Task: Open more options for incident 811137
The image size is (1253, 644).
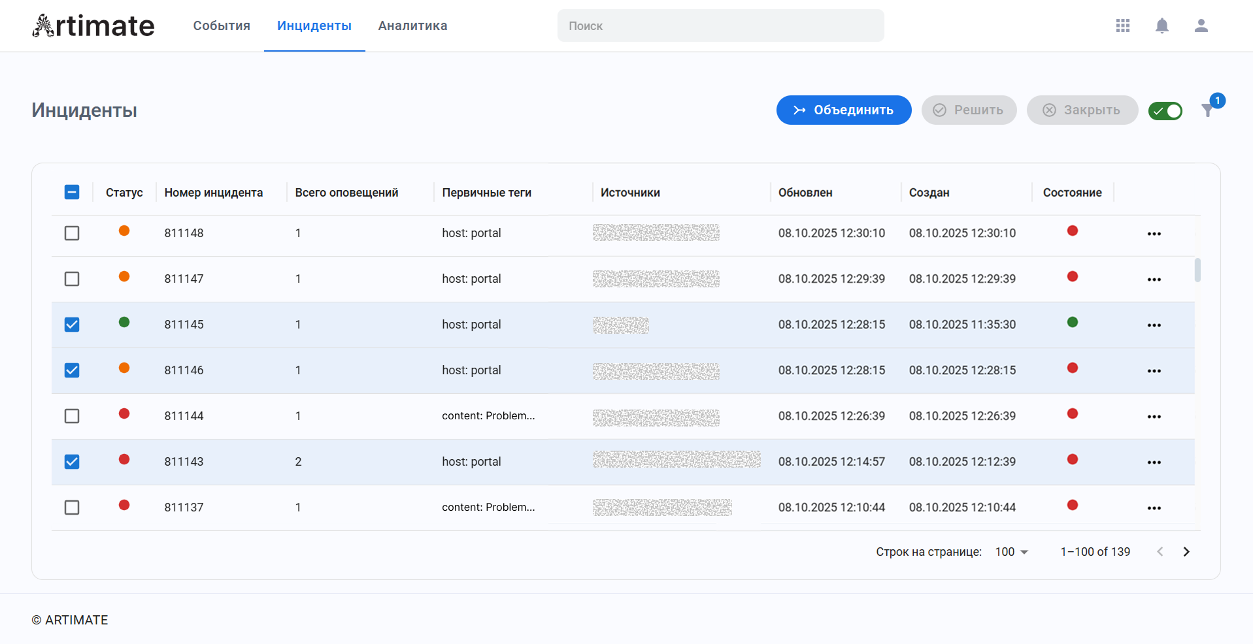Action: (1154, 508)
